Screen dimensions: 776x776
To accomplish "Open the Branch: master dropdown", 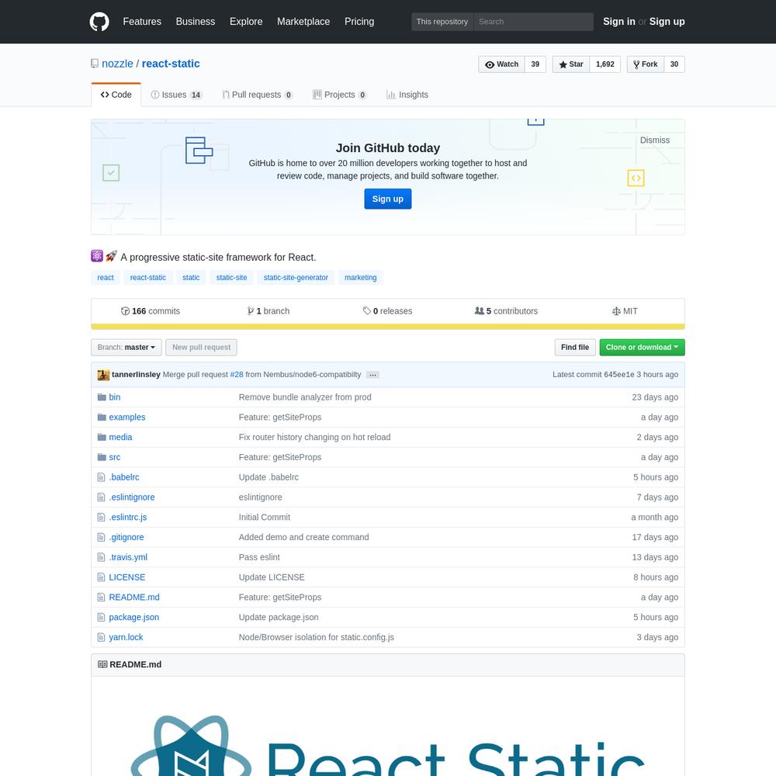I will 126,348.
